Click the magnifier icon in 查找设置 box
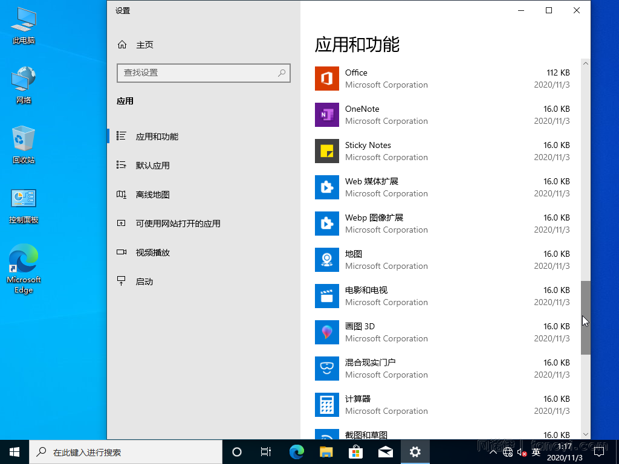The image size is (619, 464). coord(282,73)
